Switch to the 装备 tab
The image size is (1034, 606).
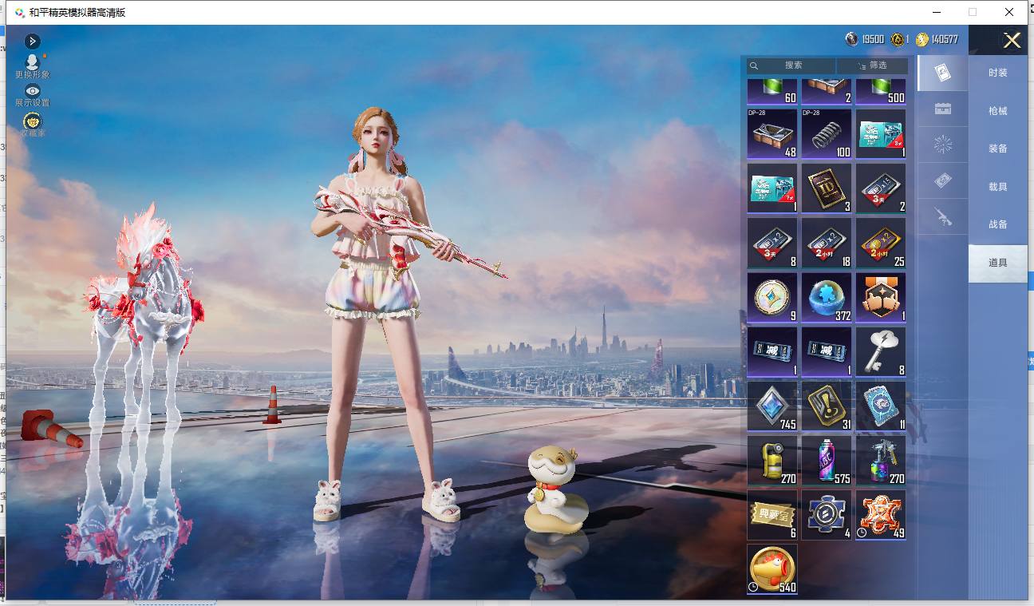(997, 149)
